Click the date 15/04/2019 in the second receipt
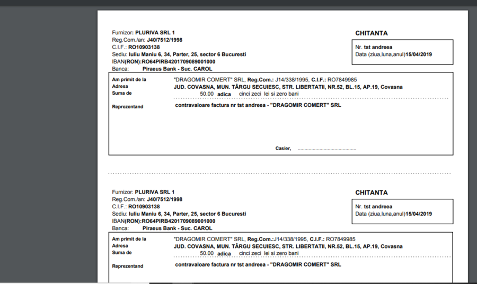 click(419, 214)
